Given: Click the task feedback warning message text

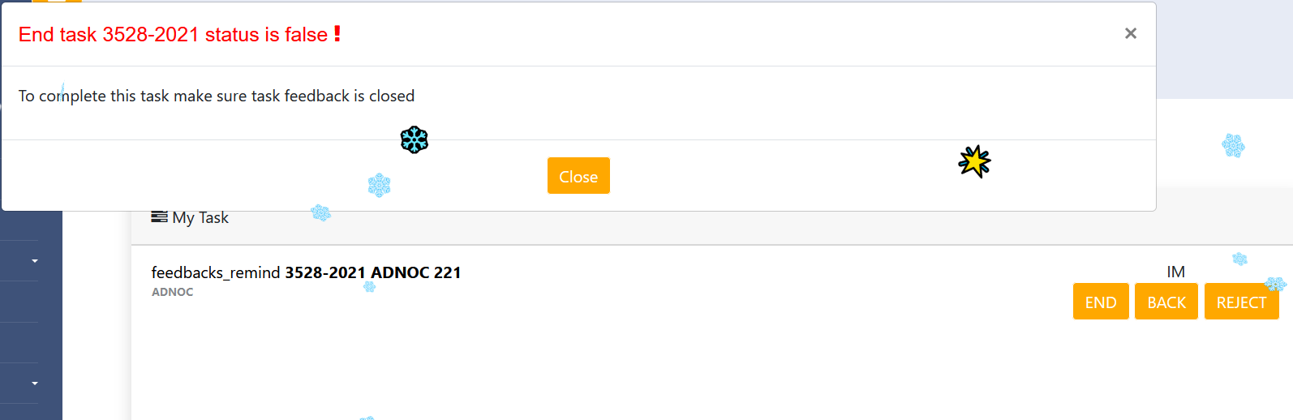Looking at the screenshot, I should [217, 96].
